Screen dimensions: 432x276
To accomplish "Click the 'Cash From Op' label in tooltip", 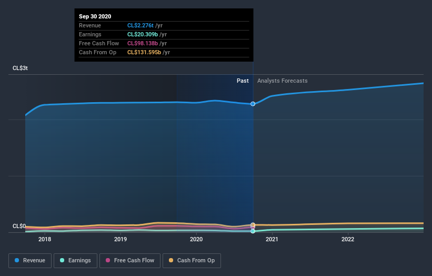I will point(97,52).
